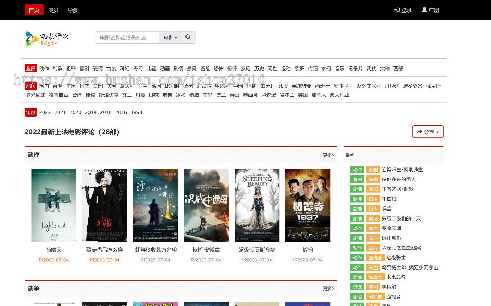Image resolution: width=491 pixels, height=306 pixels.
Task: Filter by 武侠 genre
Action: pos(372,69)
